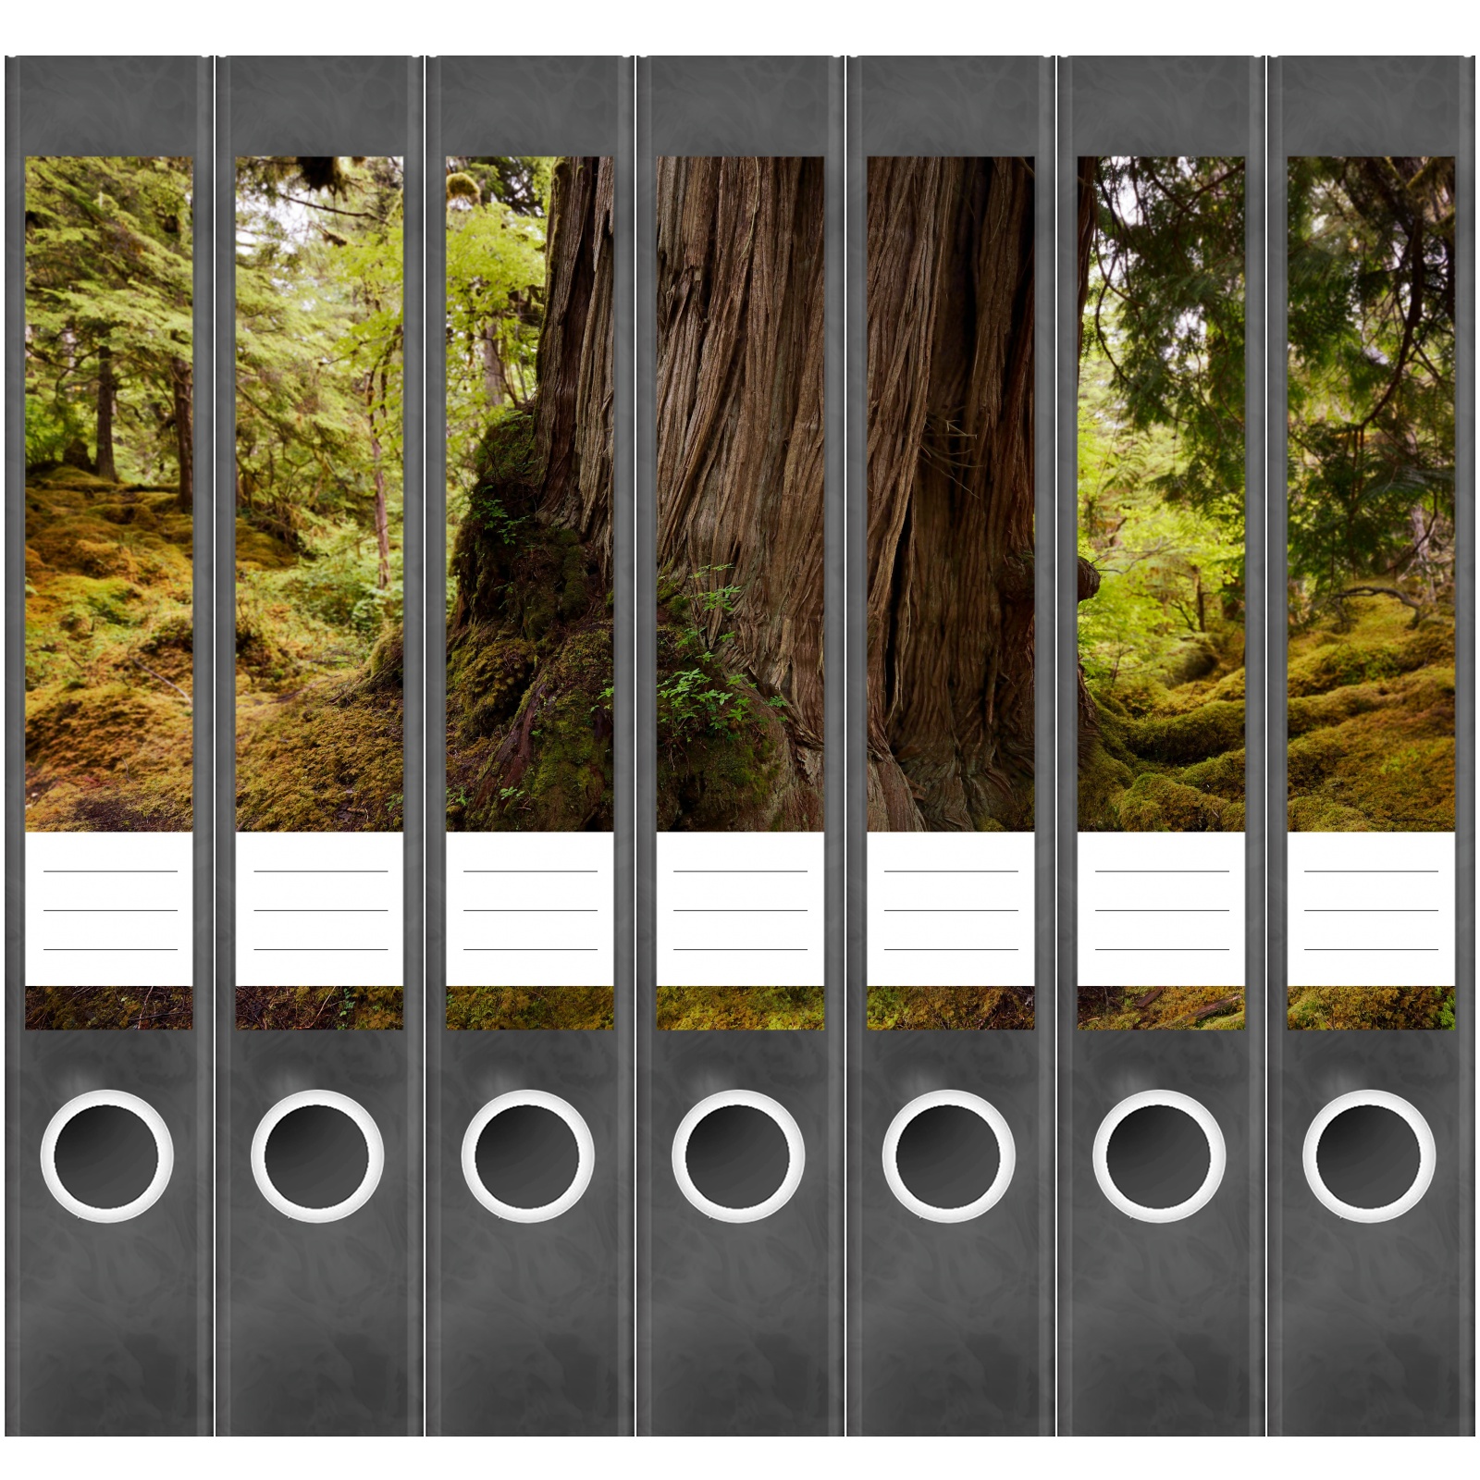
Task: Select the white label on the seventh binder
Action: pyautogui.click(x=1372, y=909)
